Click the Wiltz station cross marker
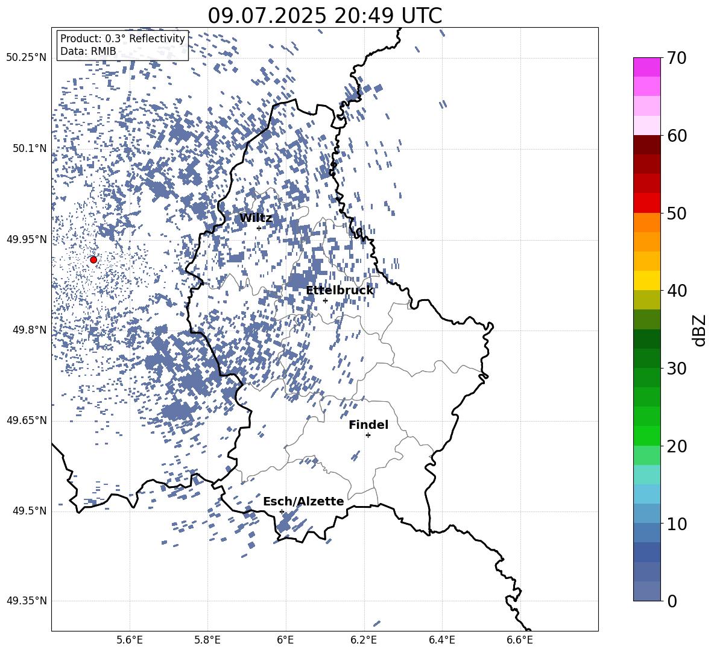This screenshot has height=652, width=714. pyautogui.click(x=259, y=228)
